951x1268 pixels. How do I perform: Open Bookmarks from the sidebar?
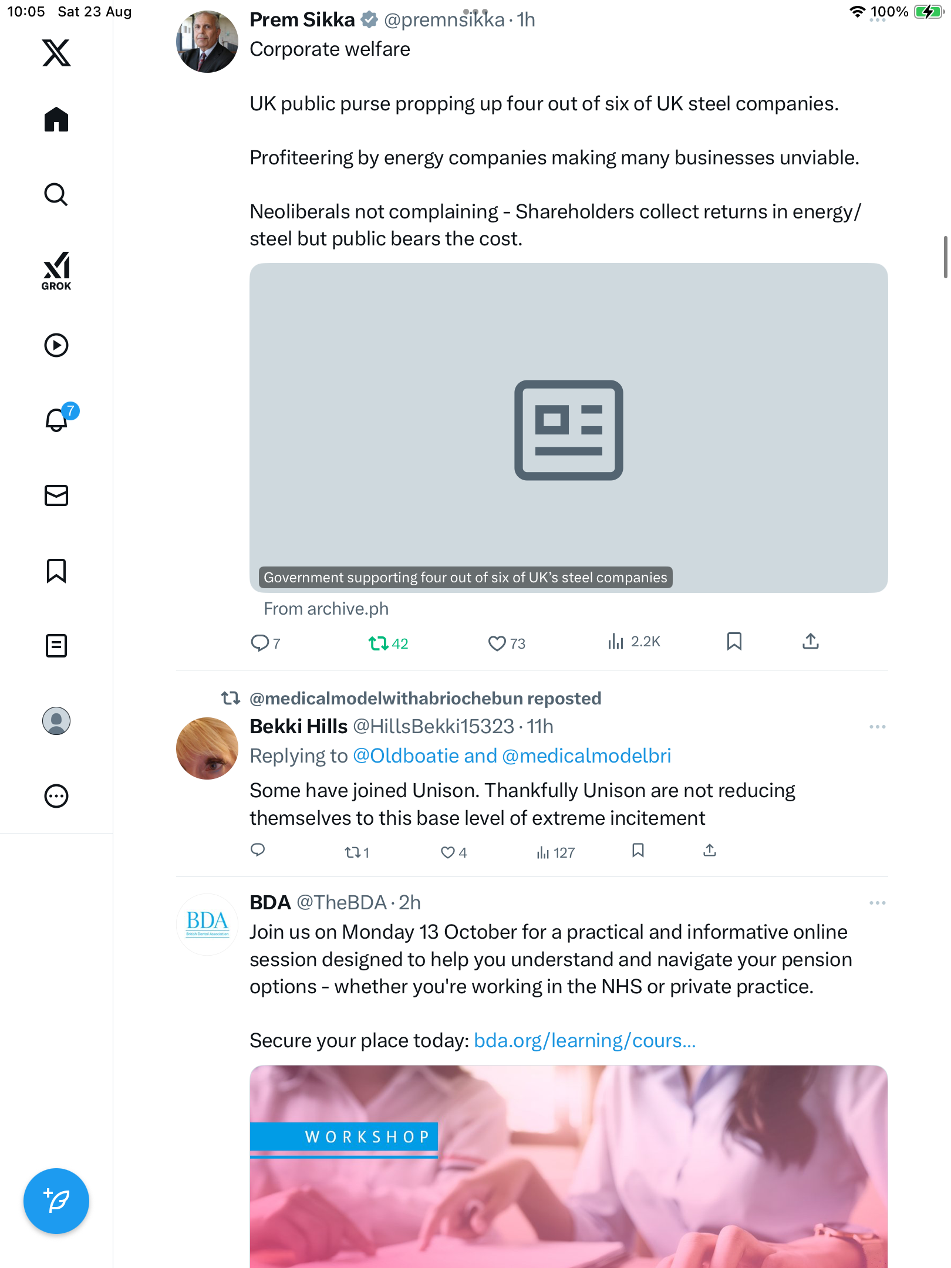pyautogui.click(x=56, y=570)
